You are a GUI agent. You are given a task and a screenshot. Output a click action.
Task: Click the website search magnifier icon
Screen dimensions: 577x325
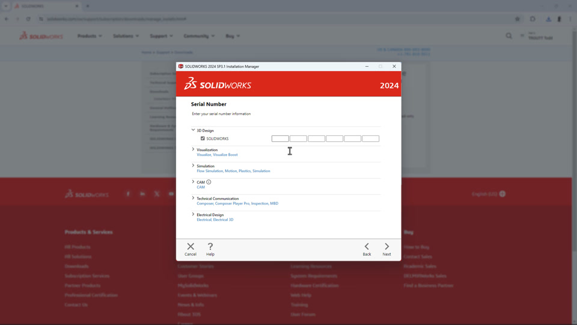pyautogui.click(x=509, y=36)
